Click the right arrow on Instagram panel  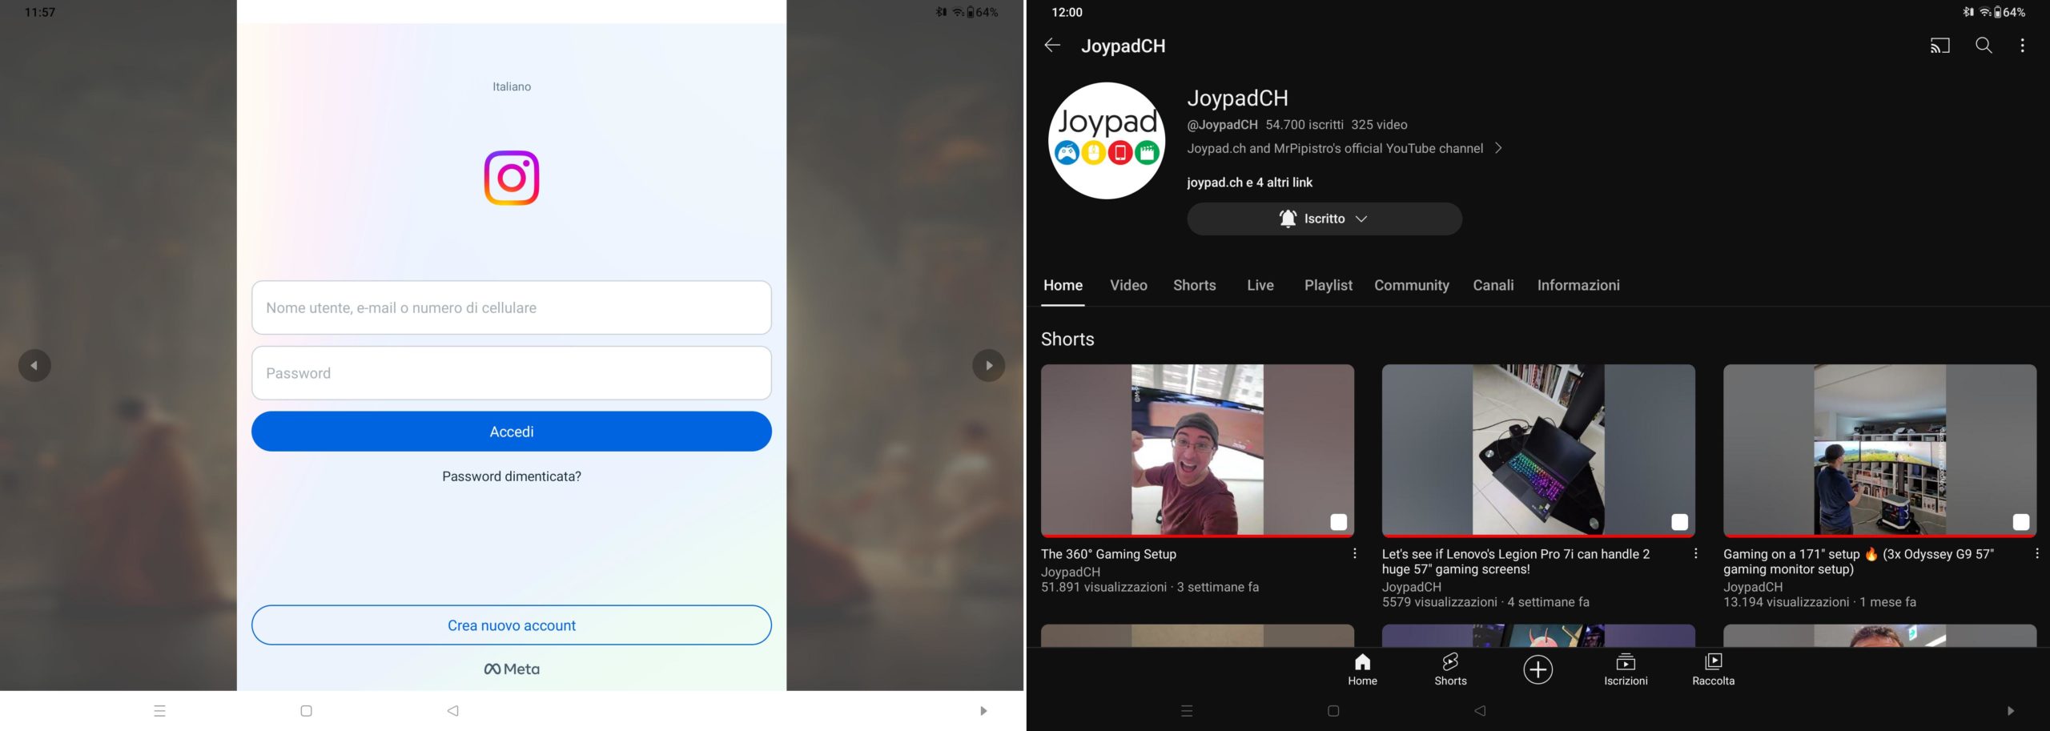point(988,365)
